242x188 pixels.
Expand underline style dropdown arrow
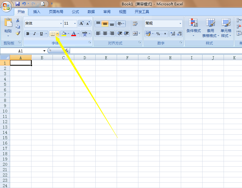coord(46,34)
